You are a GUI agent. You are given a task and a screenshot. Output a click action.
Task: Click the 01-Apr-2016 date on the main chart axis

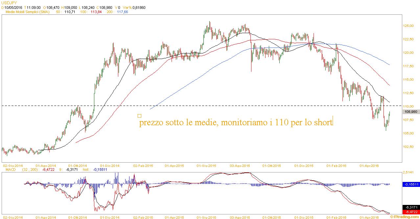click(x=370, y=166)
